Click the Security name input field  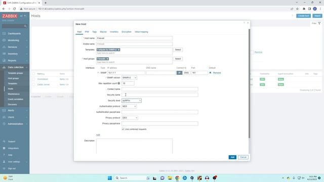tap(160, 95)
